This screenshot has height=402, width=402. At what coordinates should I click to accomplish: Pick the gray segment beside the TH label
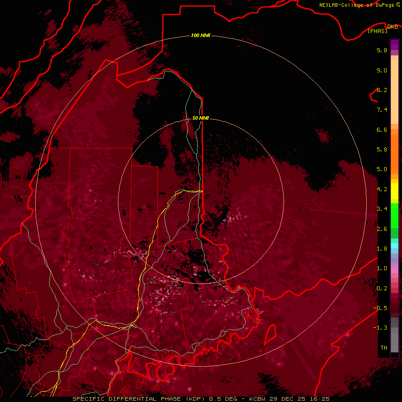point(394,343)
